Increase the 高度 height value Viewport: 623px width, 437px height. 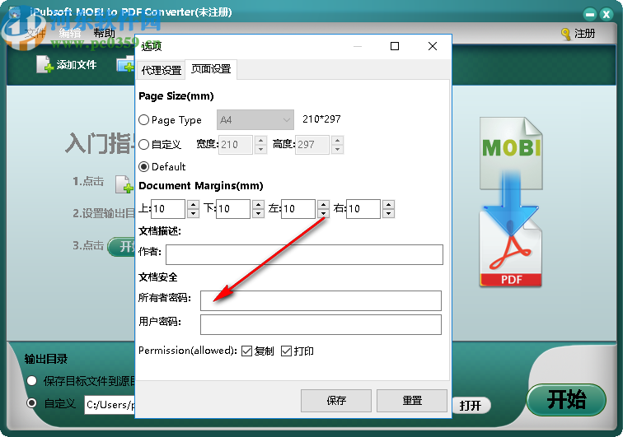(337, 140)
